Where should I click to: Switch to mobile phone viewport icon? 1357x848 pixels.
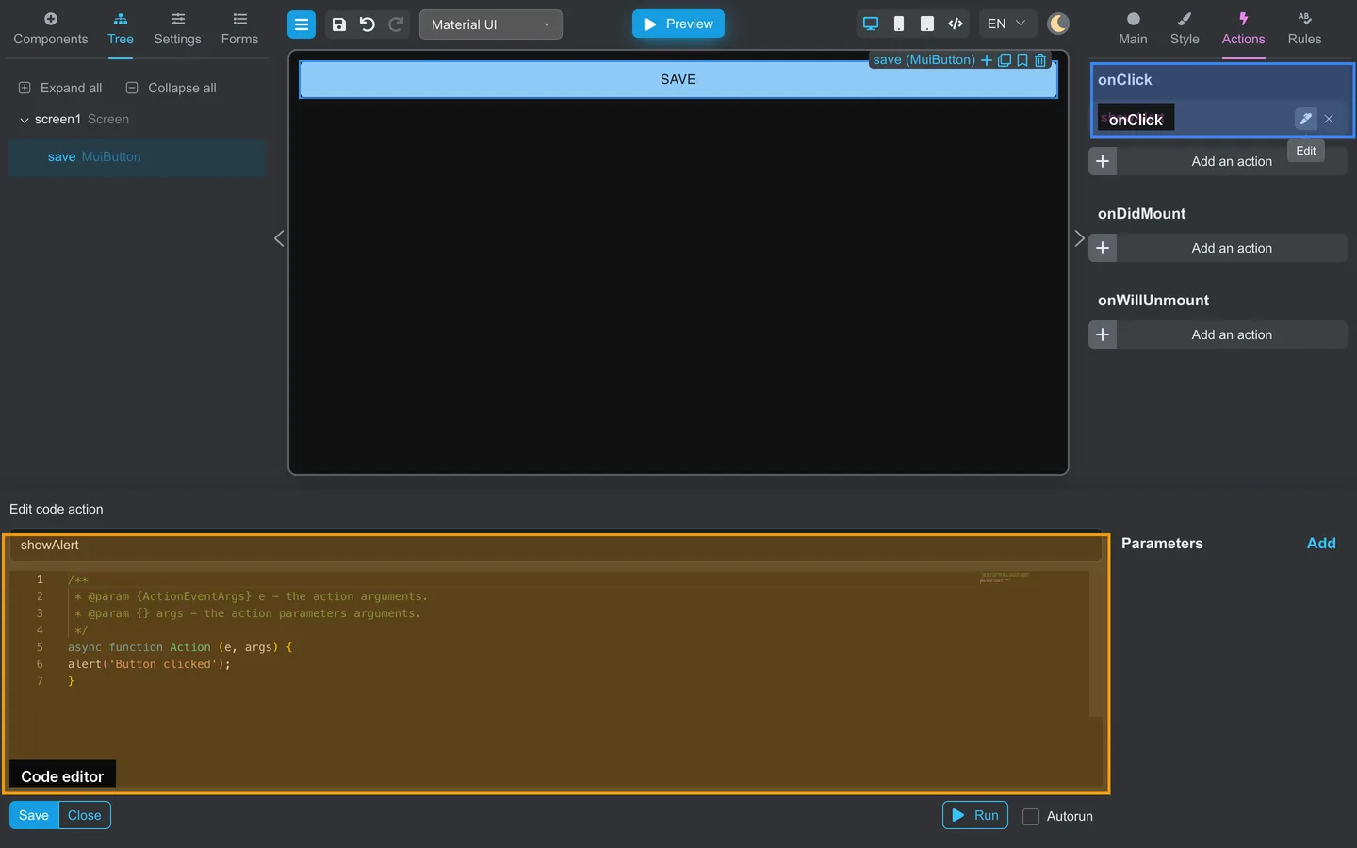899,24
